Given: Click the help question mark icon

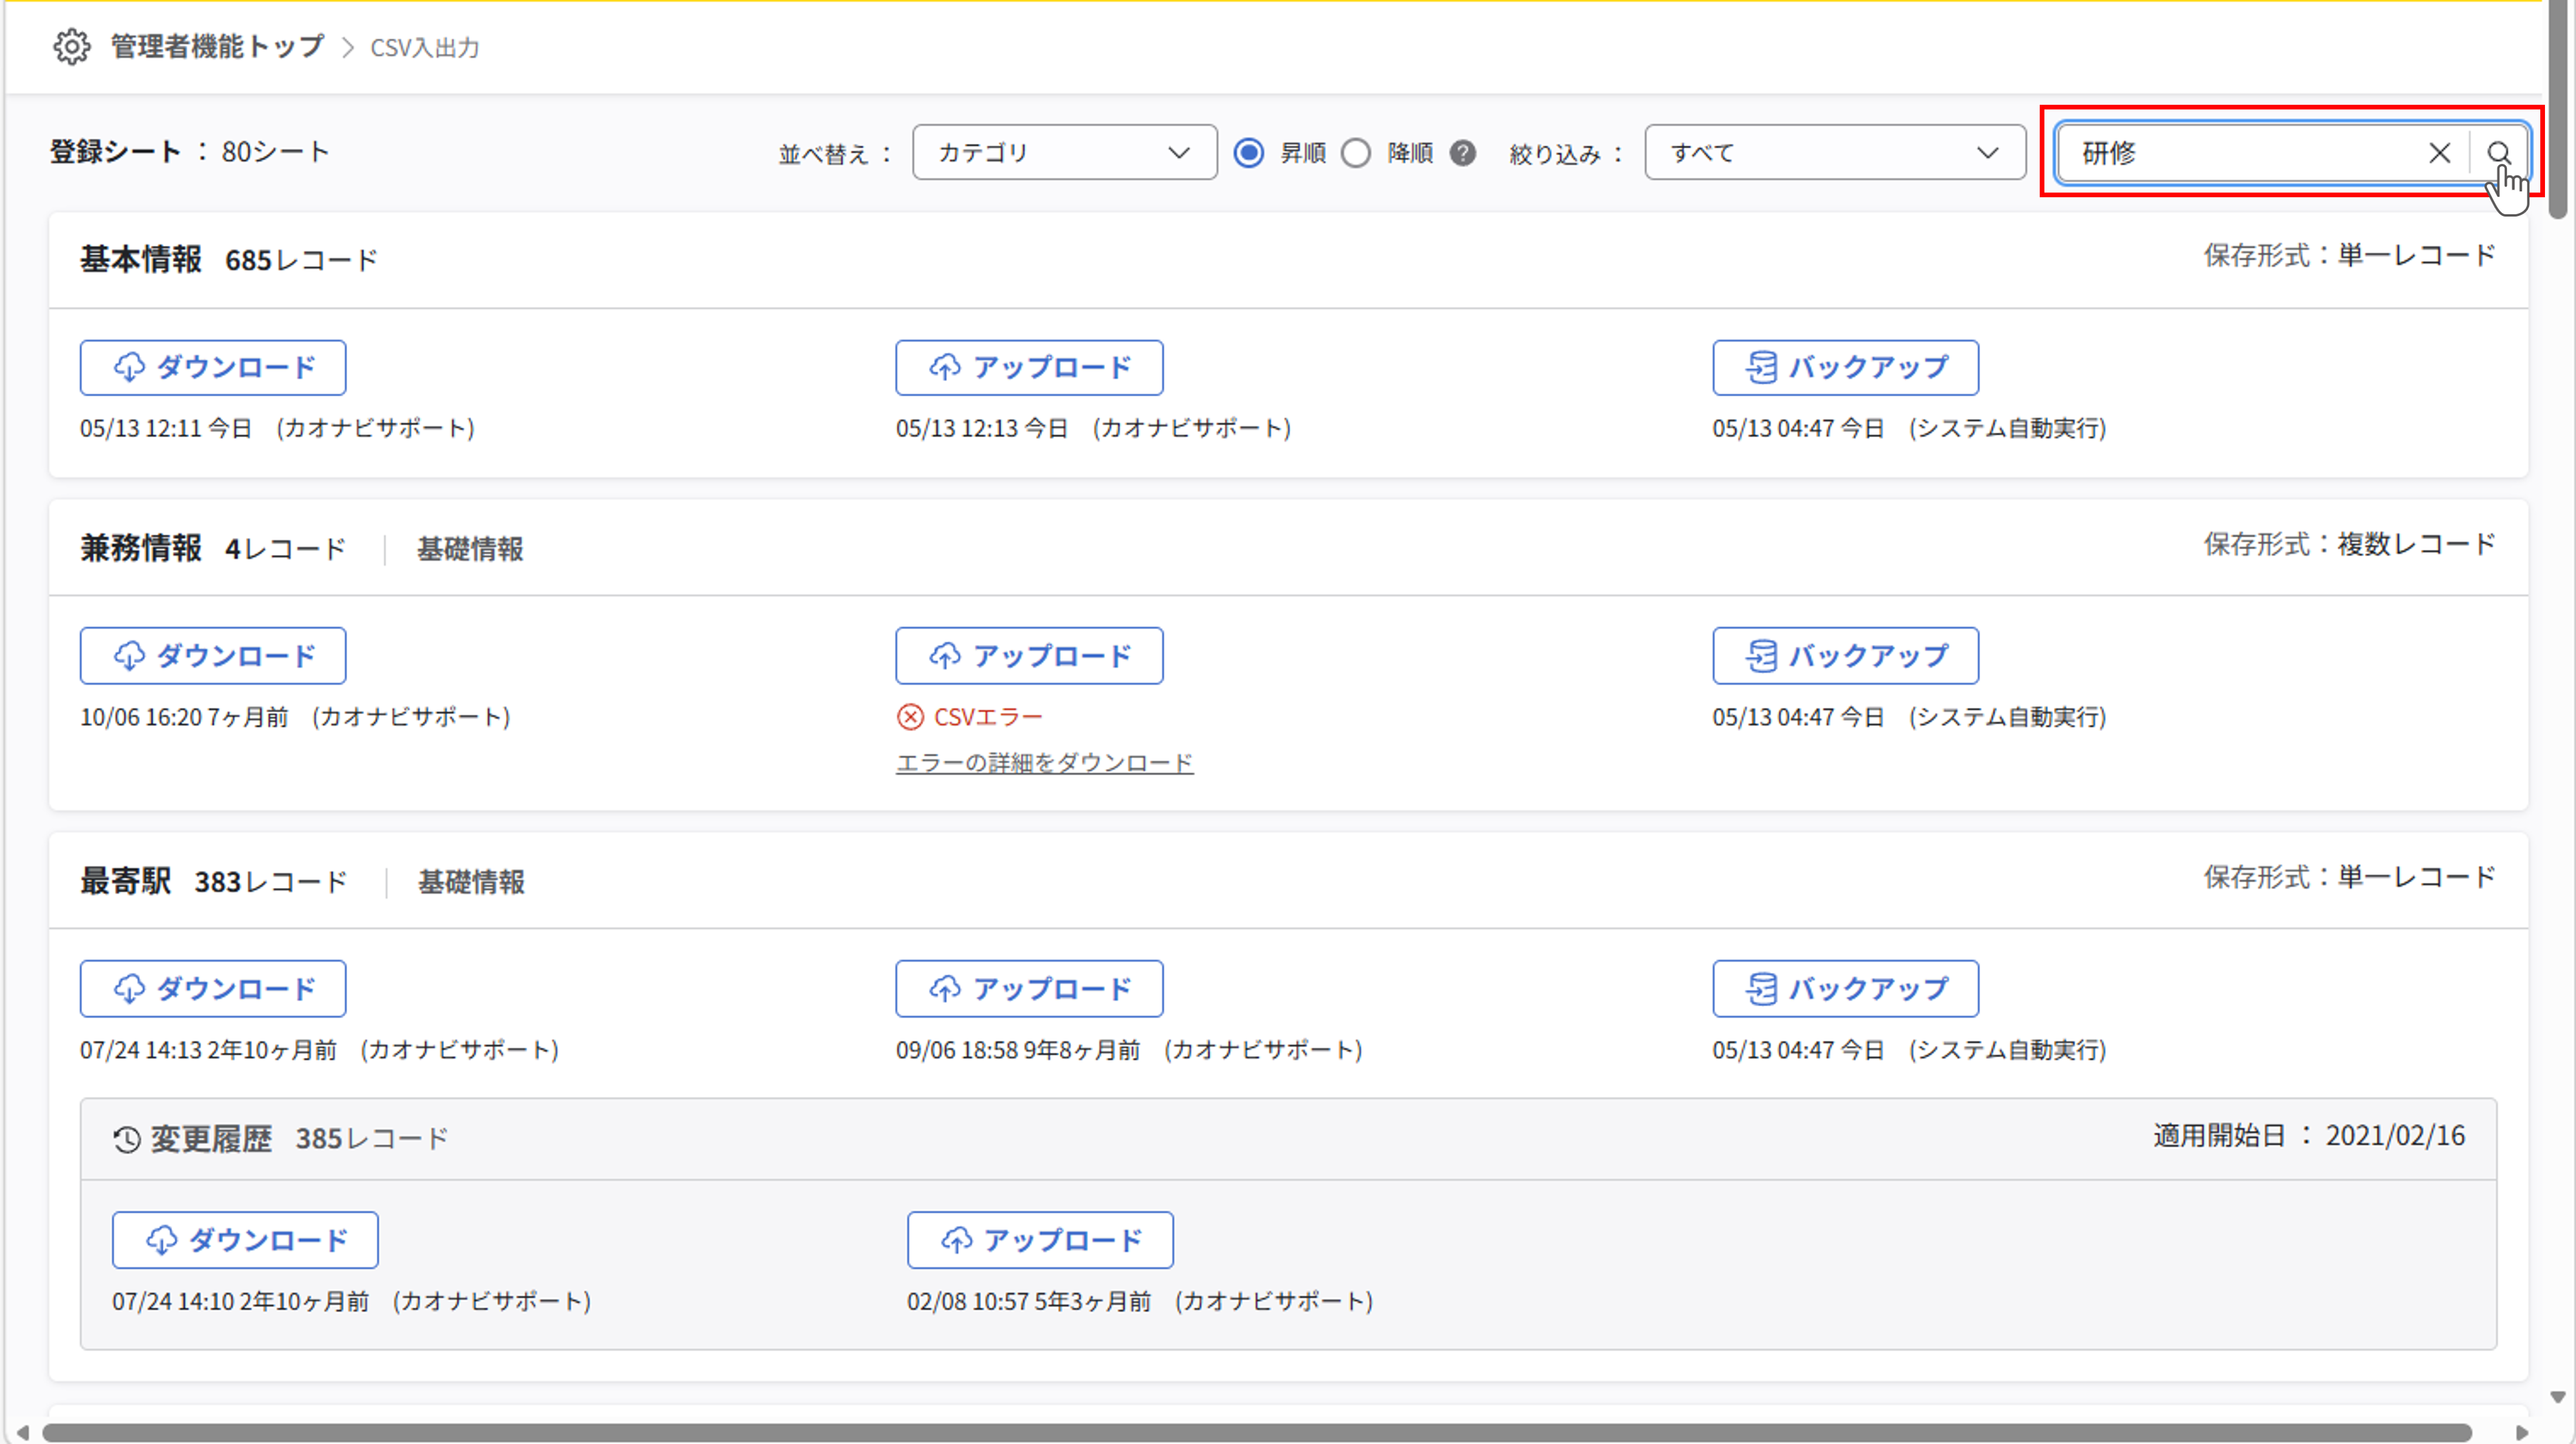Looking at the screenshot, I should 1463,153.
